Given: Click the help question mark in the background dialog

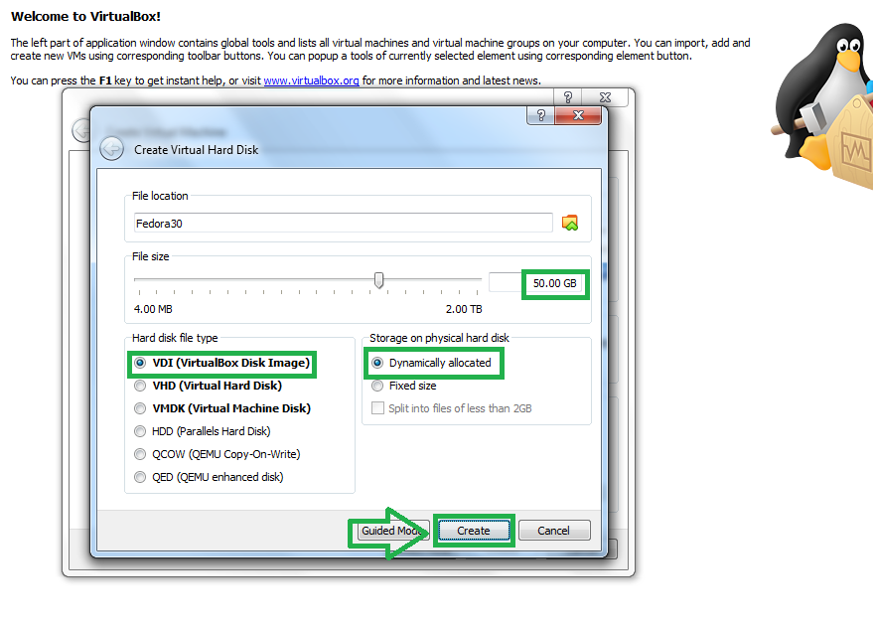Looking at the screenshot, I should coord(567,97).
